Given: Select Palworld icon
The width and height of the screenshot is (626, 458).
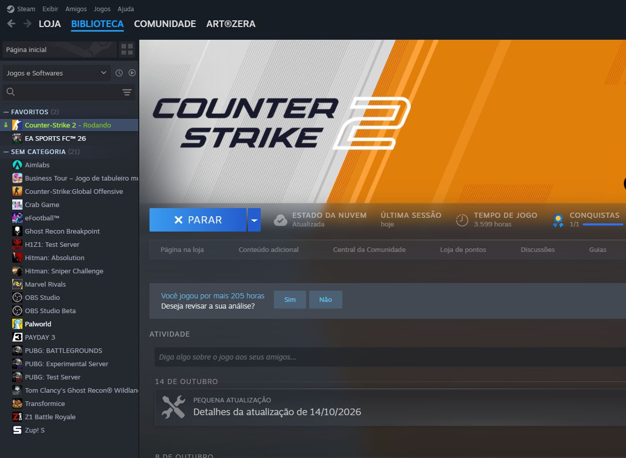Looking at the screenshot, I should (x=17, y=324).
